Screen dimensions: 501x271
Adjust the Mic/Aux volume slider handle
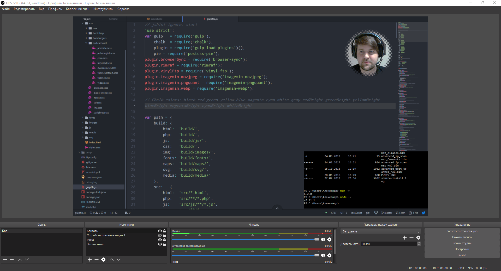pos(317,239)
